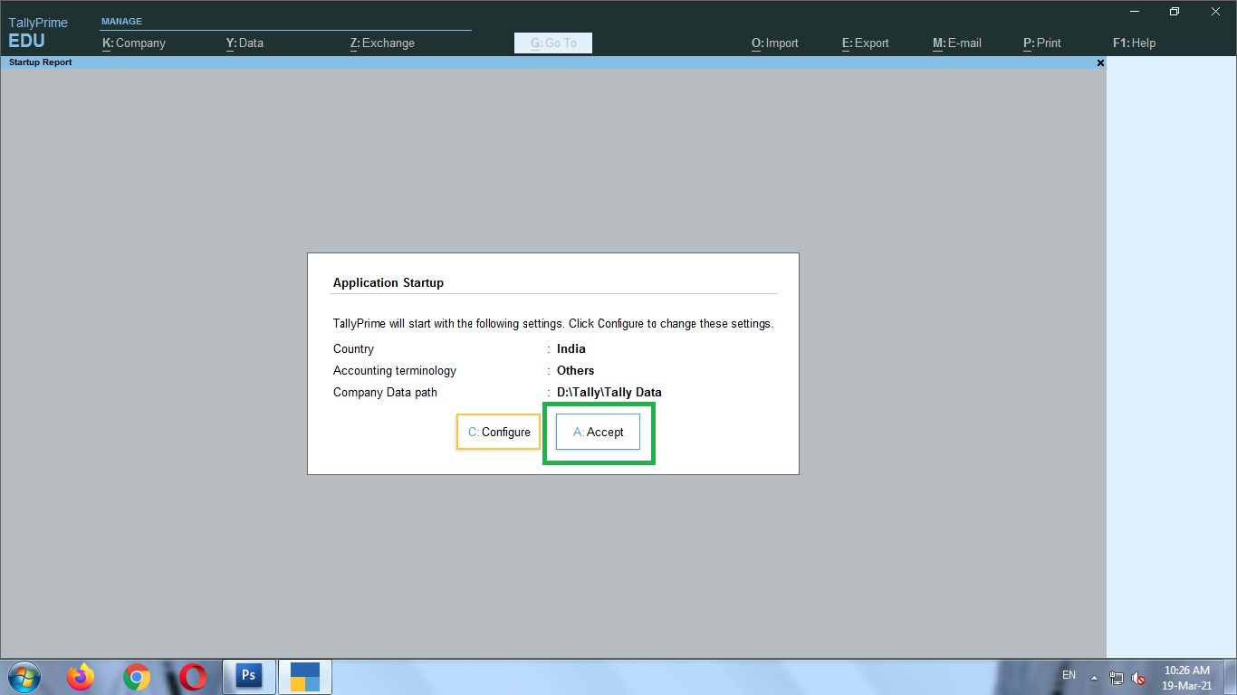The image size is (1237, 695).
Task: Select the Country value India
Action: pyautogui.click(x=571, y=348)
